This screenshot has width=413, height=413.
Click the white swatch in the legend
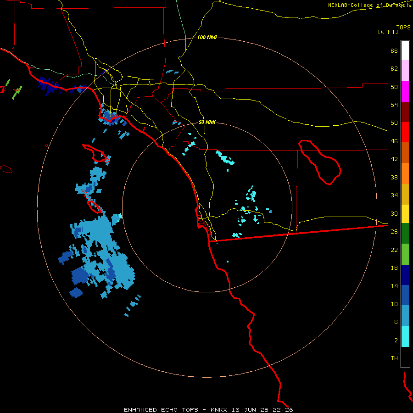coord(405,50)
